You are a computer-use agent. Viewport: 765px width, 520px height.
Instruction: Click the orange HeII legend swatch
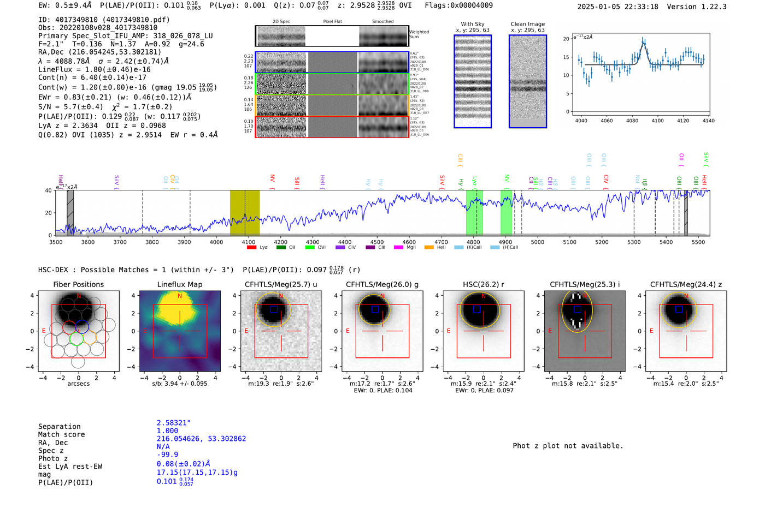429,247
